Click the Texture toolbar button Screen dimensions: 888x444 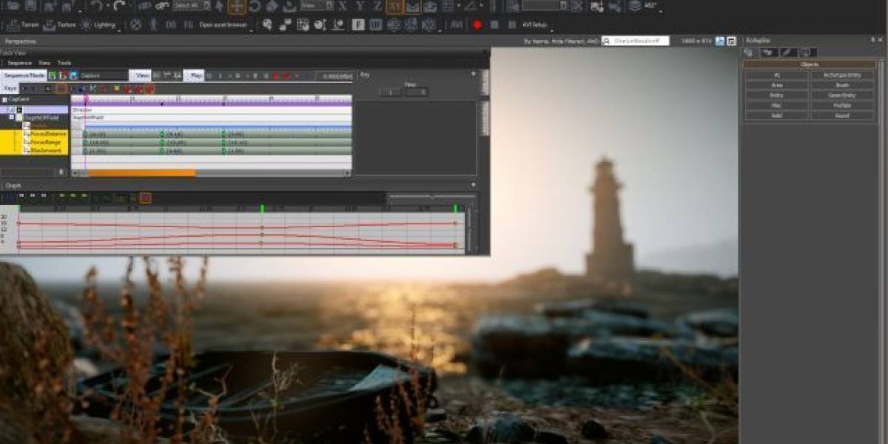pos(58,25)
